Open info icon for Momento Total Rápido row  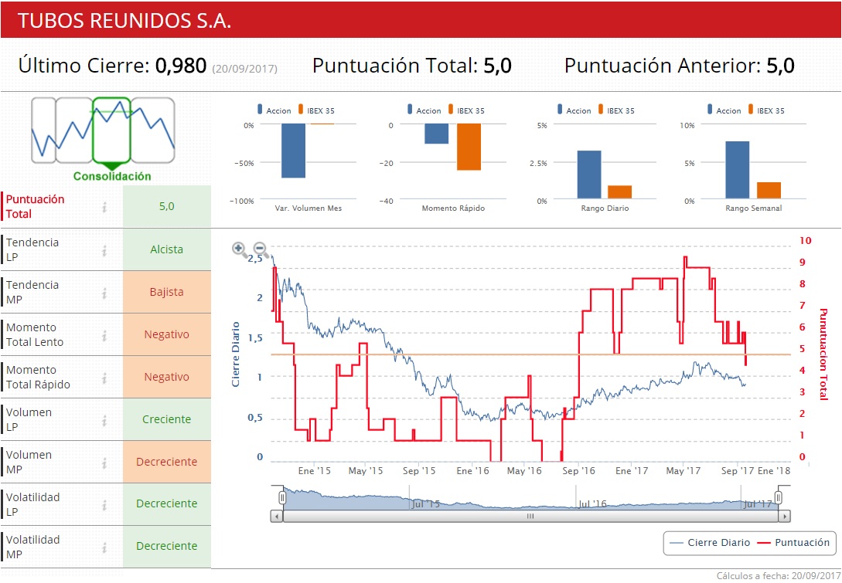(104, 378)
